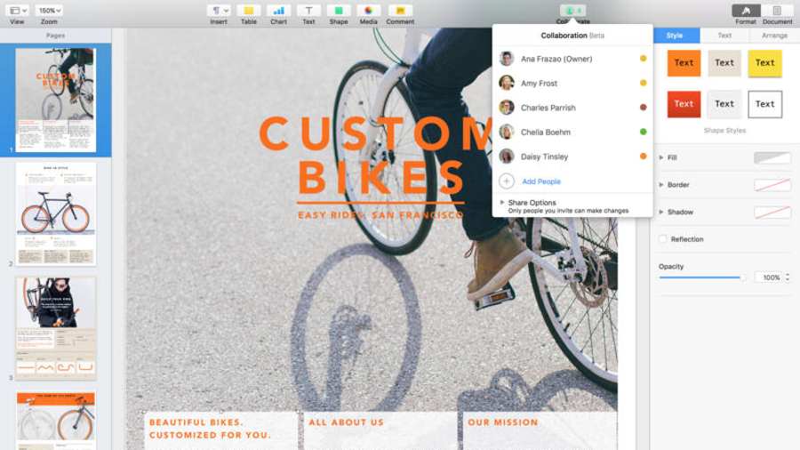The width and height of the screenshot is (800, 450).
Task: Apply the white outlined Text shape style
Action: 764,104
